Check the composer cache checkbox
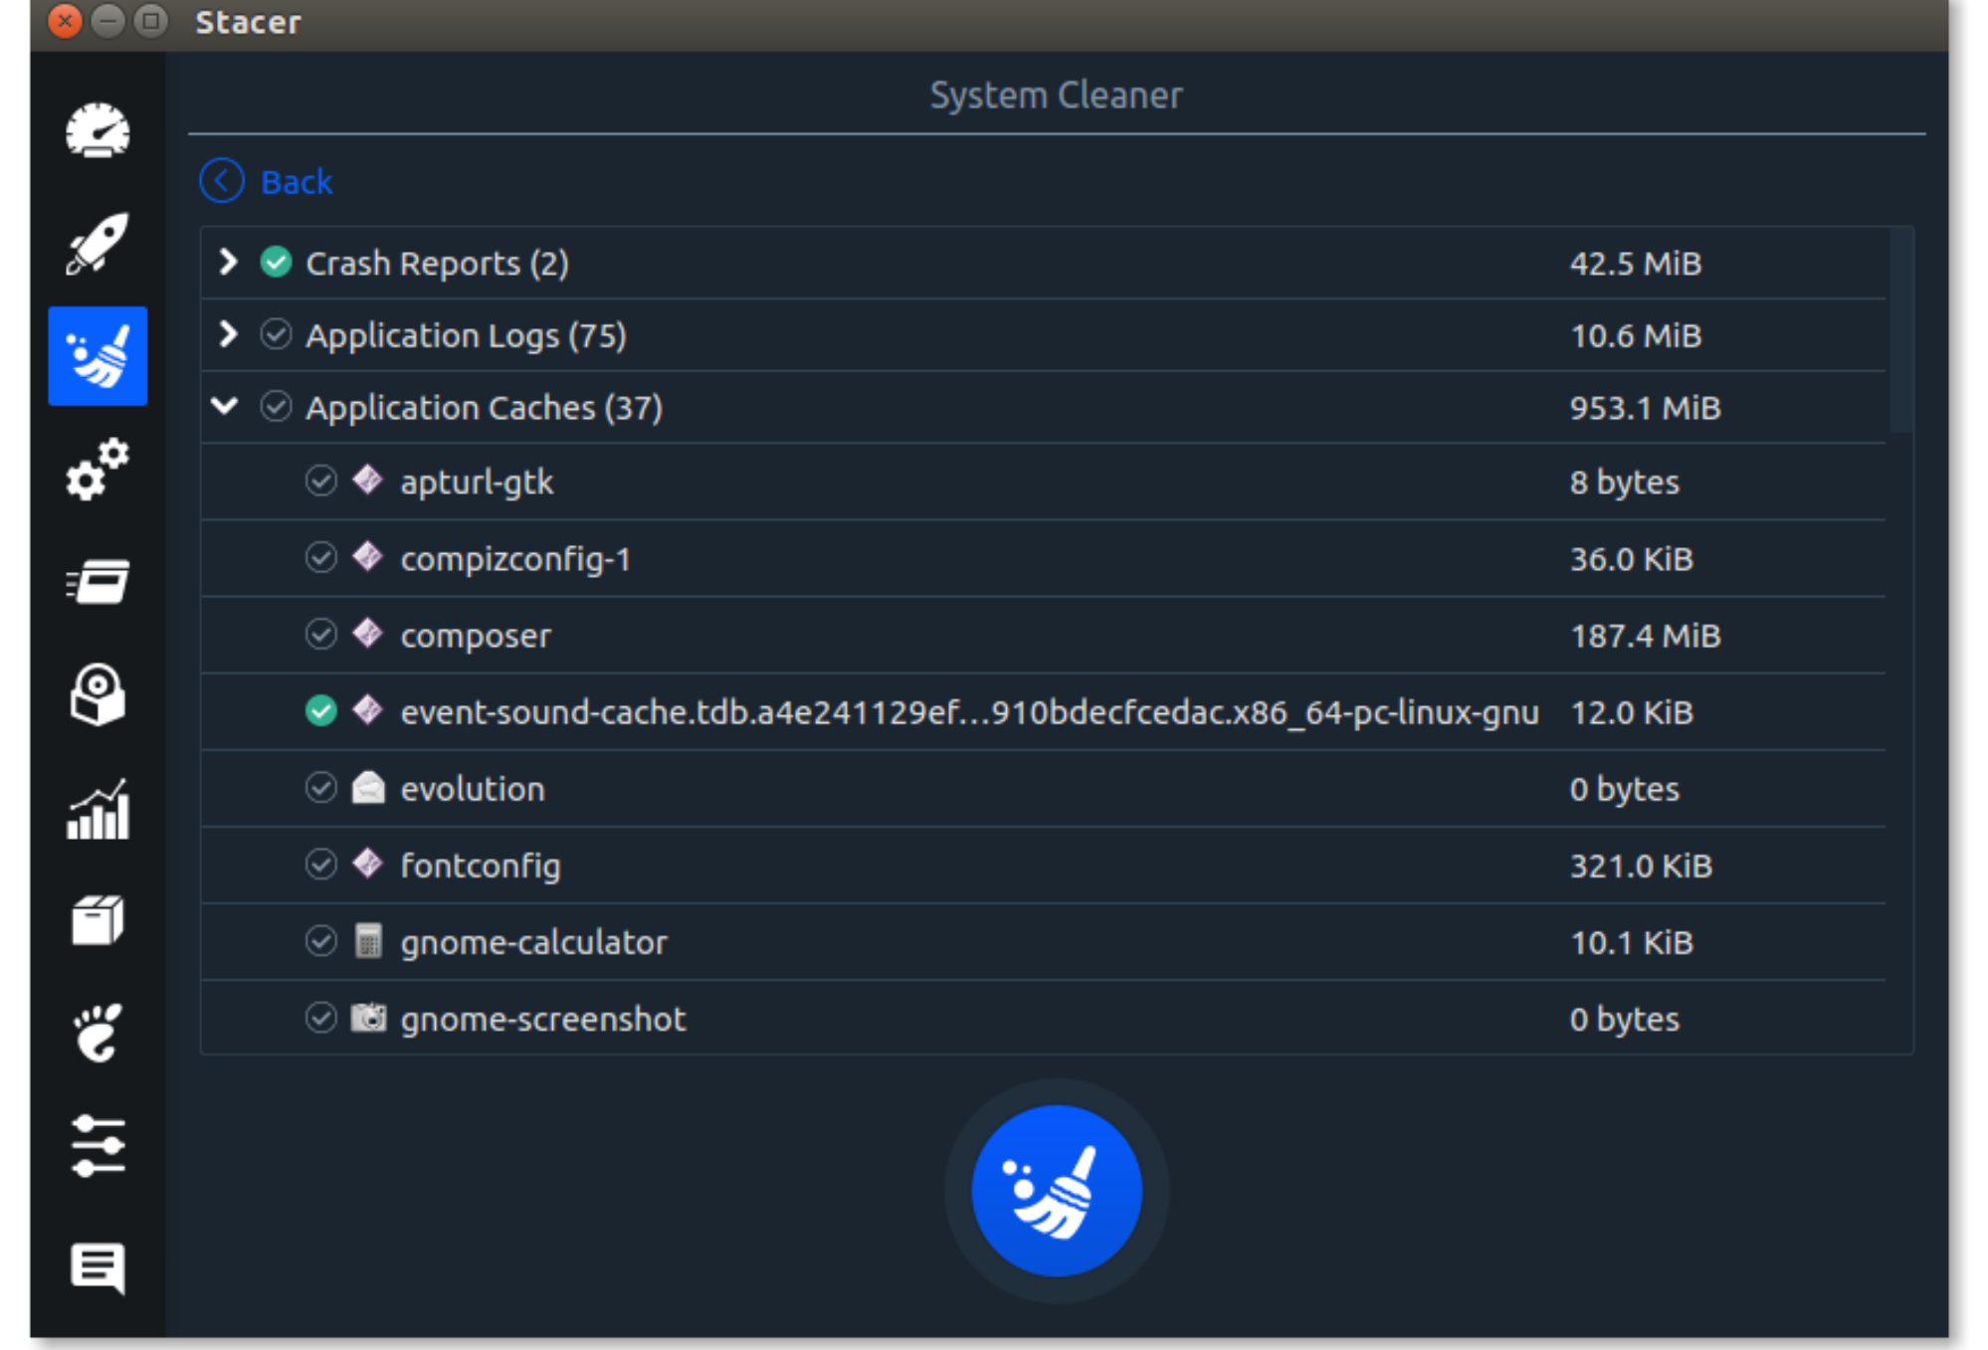 (320, 634)
